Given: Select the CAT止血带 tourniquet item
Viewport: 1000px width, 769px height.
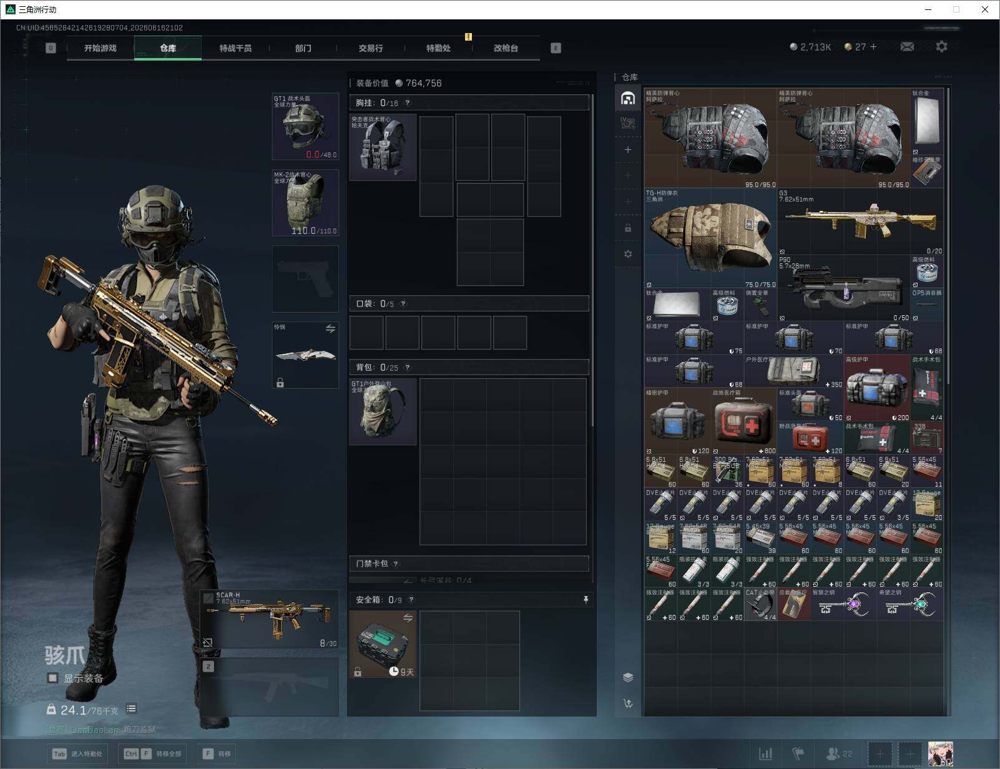Looking at the screenshot, I should pyautogui.click(x=760, y=604).
